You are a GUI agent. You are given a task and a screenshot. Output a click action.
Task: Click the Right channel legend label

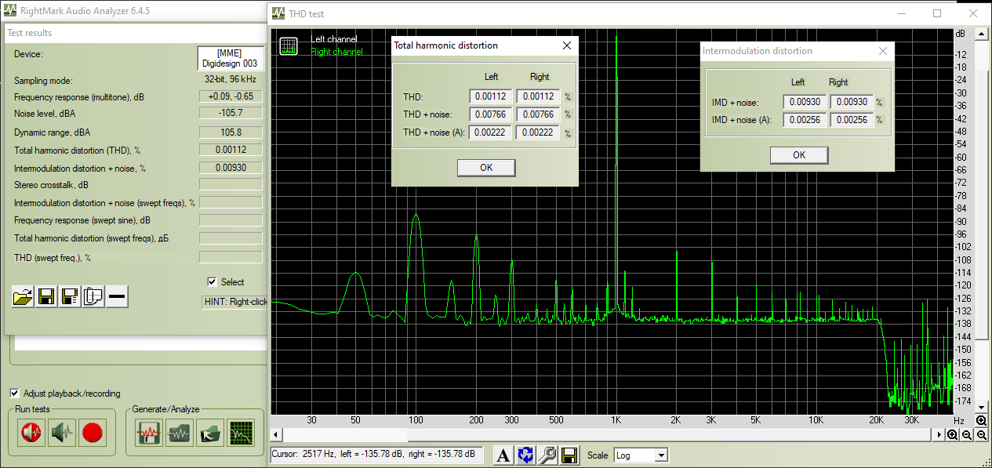[x=337, y=52]
